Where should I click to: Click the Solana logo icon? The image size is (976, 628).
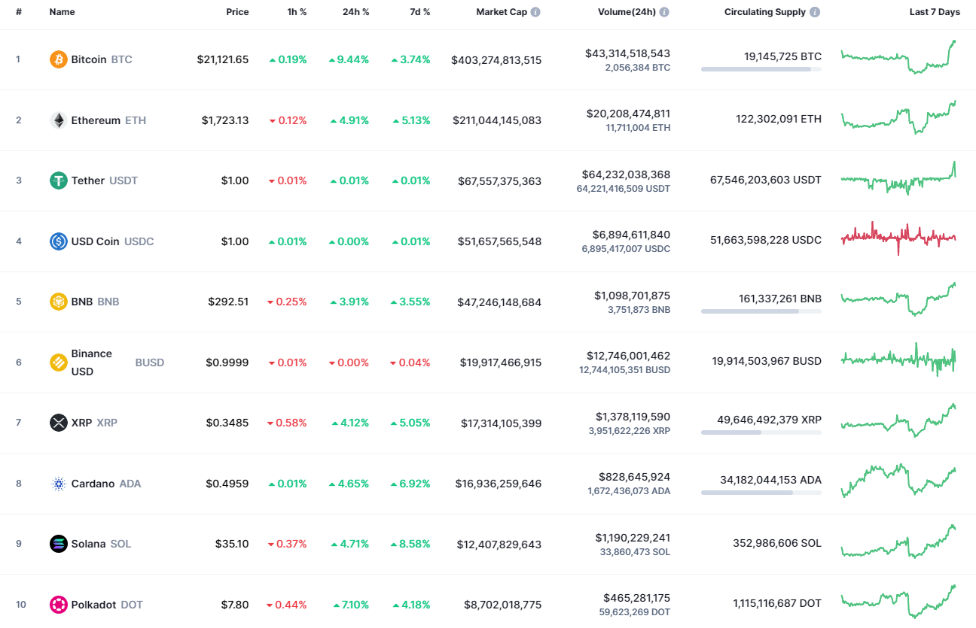pos(58,543)
